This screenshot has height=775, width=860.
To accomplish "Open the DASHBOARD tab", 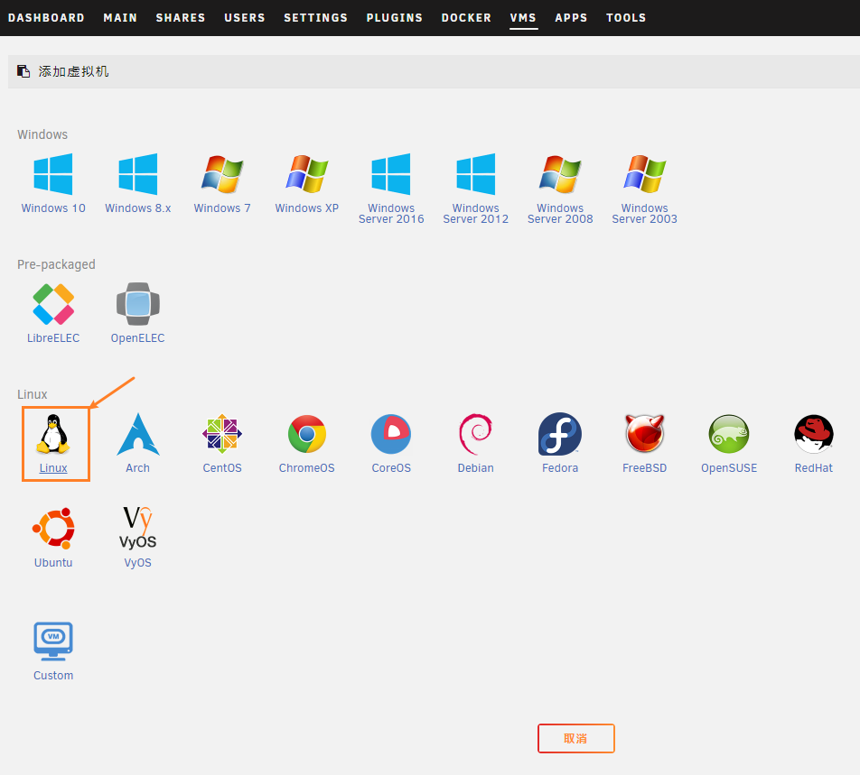I will (47, 17).
